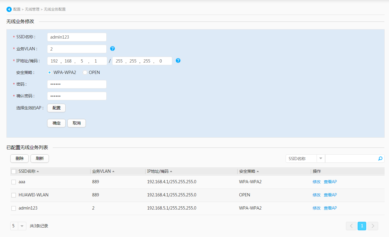Go to next page arrow
The height and width of the screenshot is (237, 389).
point(373,226)
